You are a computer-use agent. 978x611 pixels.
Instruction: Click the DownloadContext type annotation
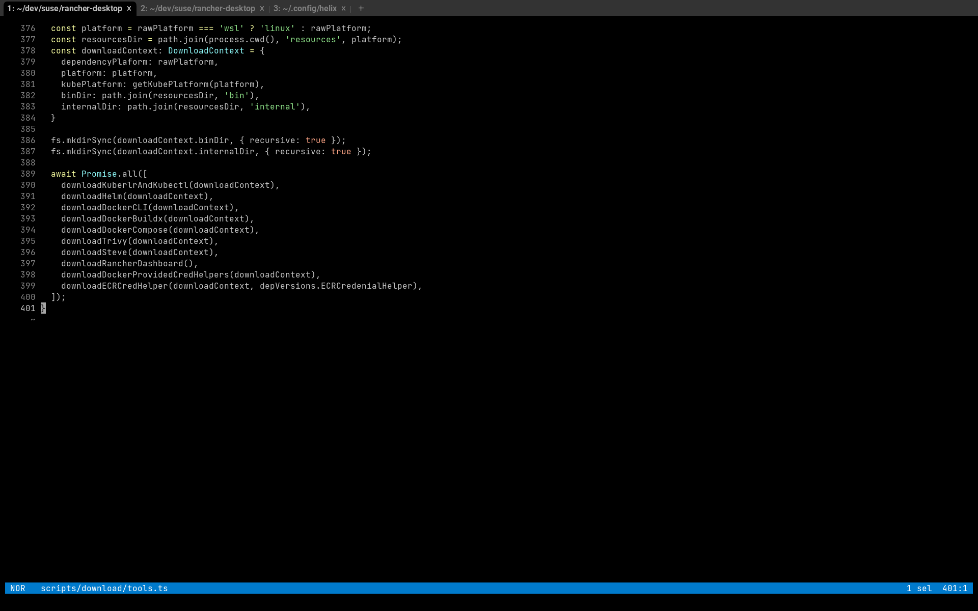point(206,50)
